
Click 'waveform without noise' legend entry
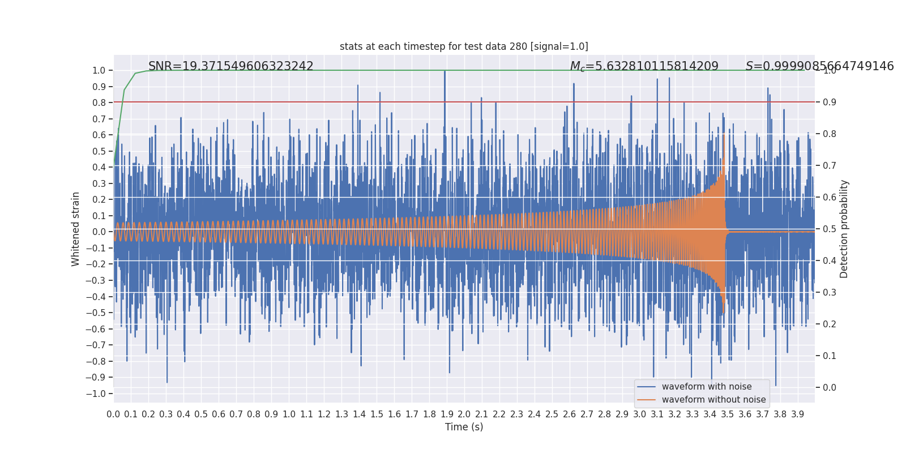(713, 400)
